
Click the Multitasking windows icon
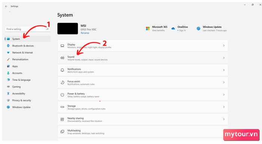63,132
